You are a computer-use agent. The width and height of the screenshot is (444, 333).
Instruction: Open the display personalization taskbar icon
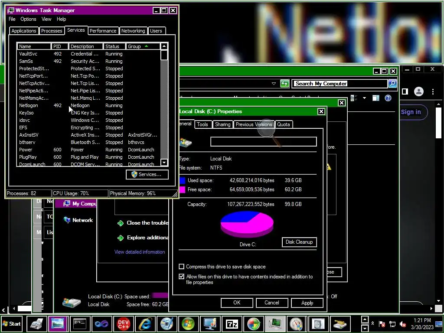pyautogui.click(x=210, y=323)
